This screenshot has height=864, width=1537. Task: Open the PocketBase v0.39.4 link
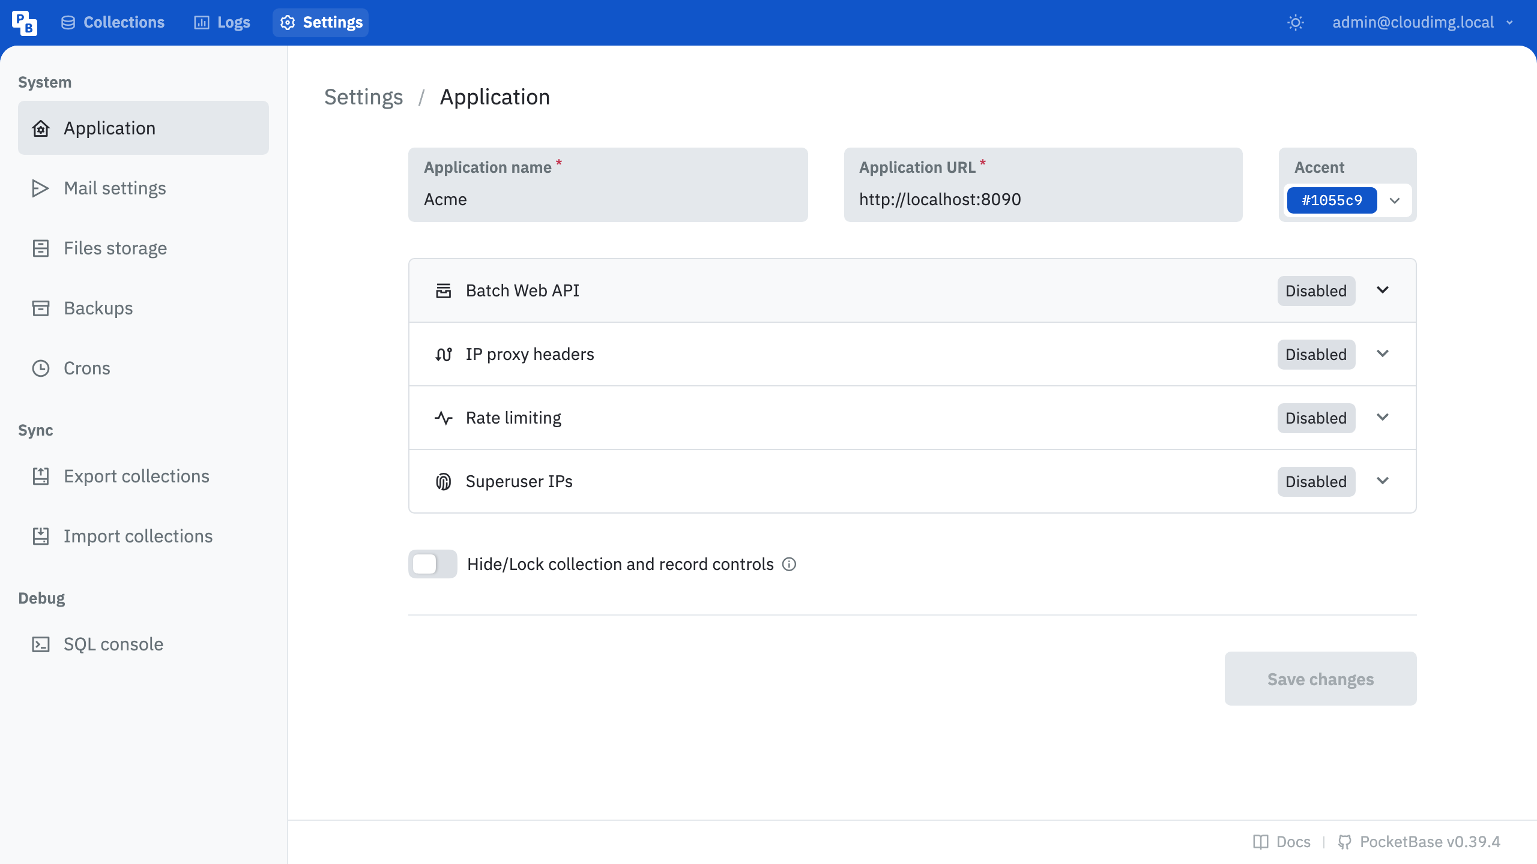tap(1419, 842)
